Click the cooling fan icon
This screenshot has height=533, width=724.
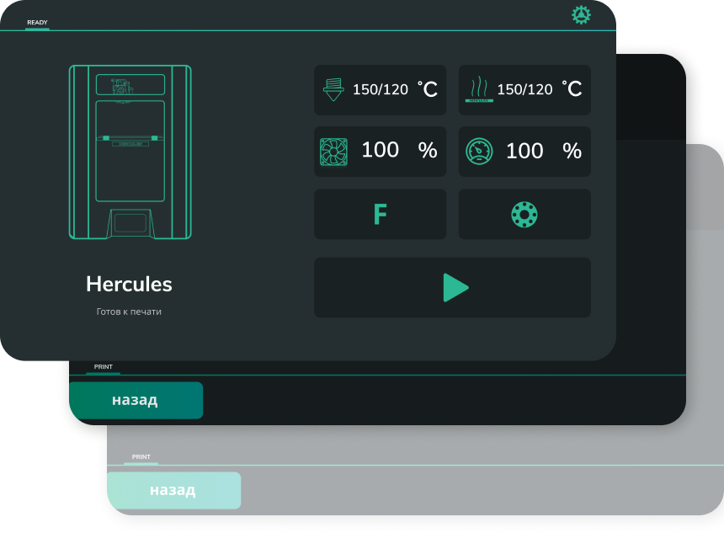click(x=333, y=152)
